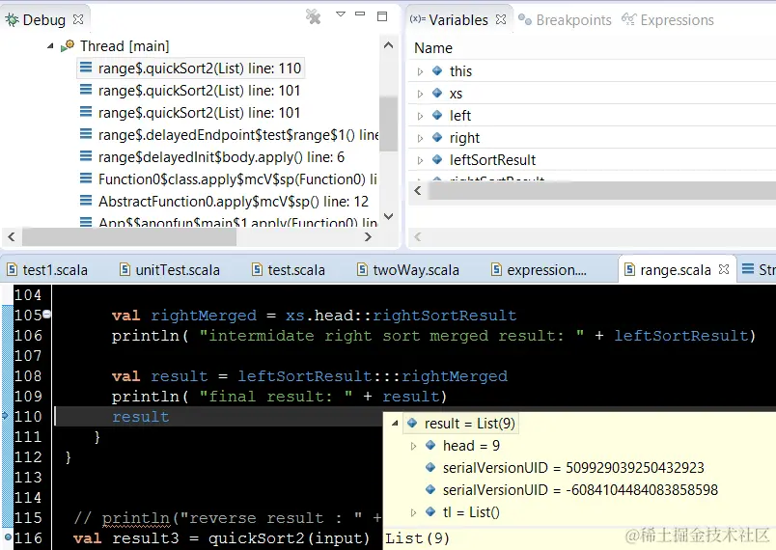Click 'quickSort2(input)' on line 116

(x=289, y=538)
